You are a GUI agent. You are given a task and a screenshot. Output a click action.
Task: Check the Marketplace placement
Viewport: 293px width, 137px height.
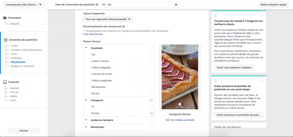[x=151, y=87]
